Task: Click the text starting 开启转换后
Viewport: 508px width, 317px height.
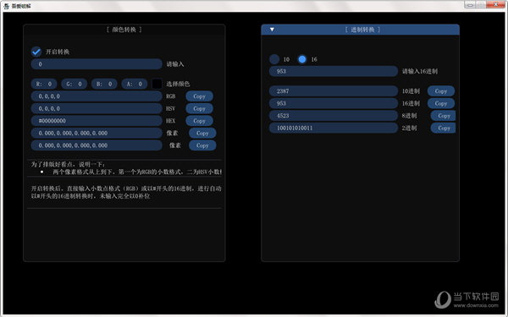Action: (126, 189)
